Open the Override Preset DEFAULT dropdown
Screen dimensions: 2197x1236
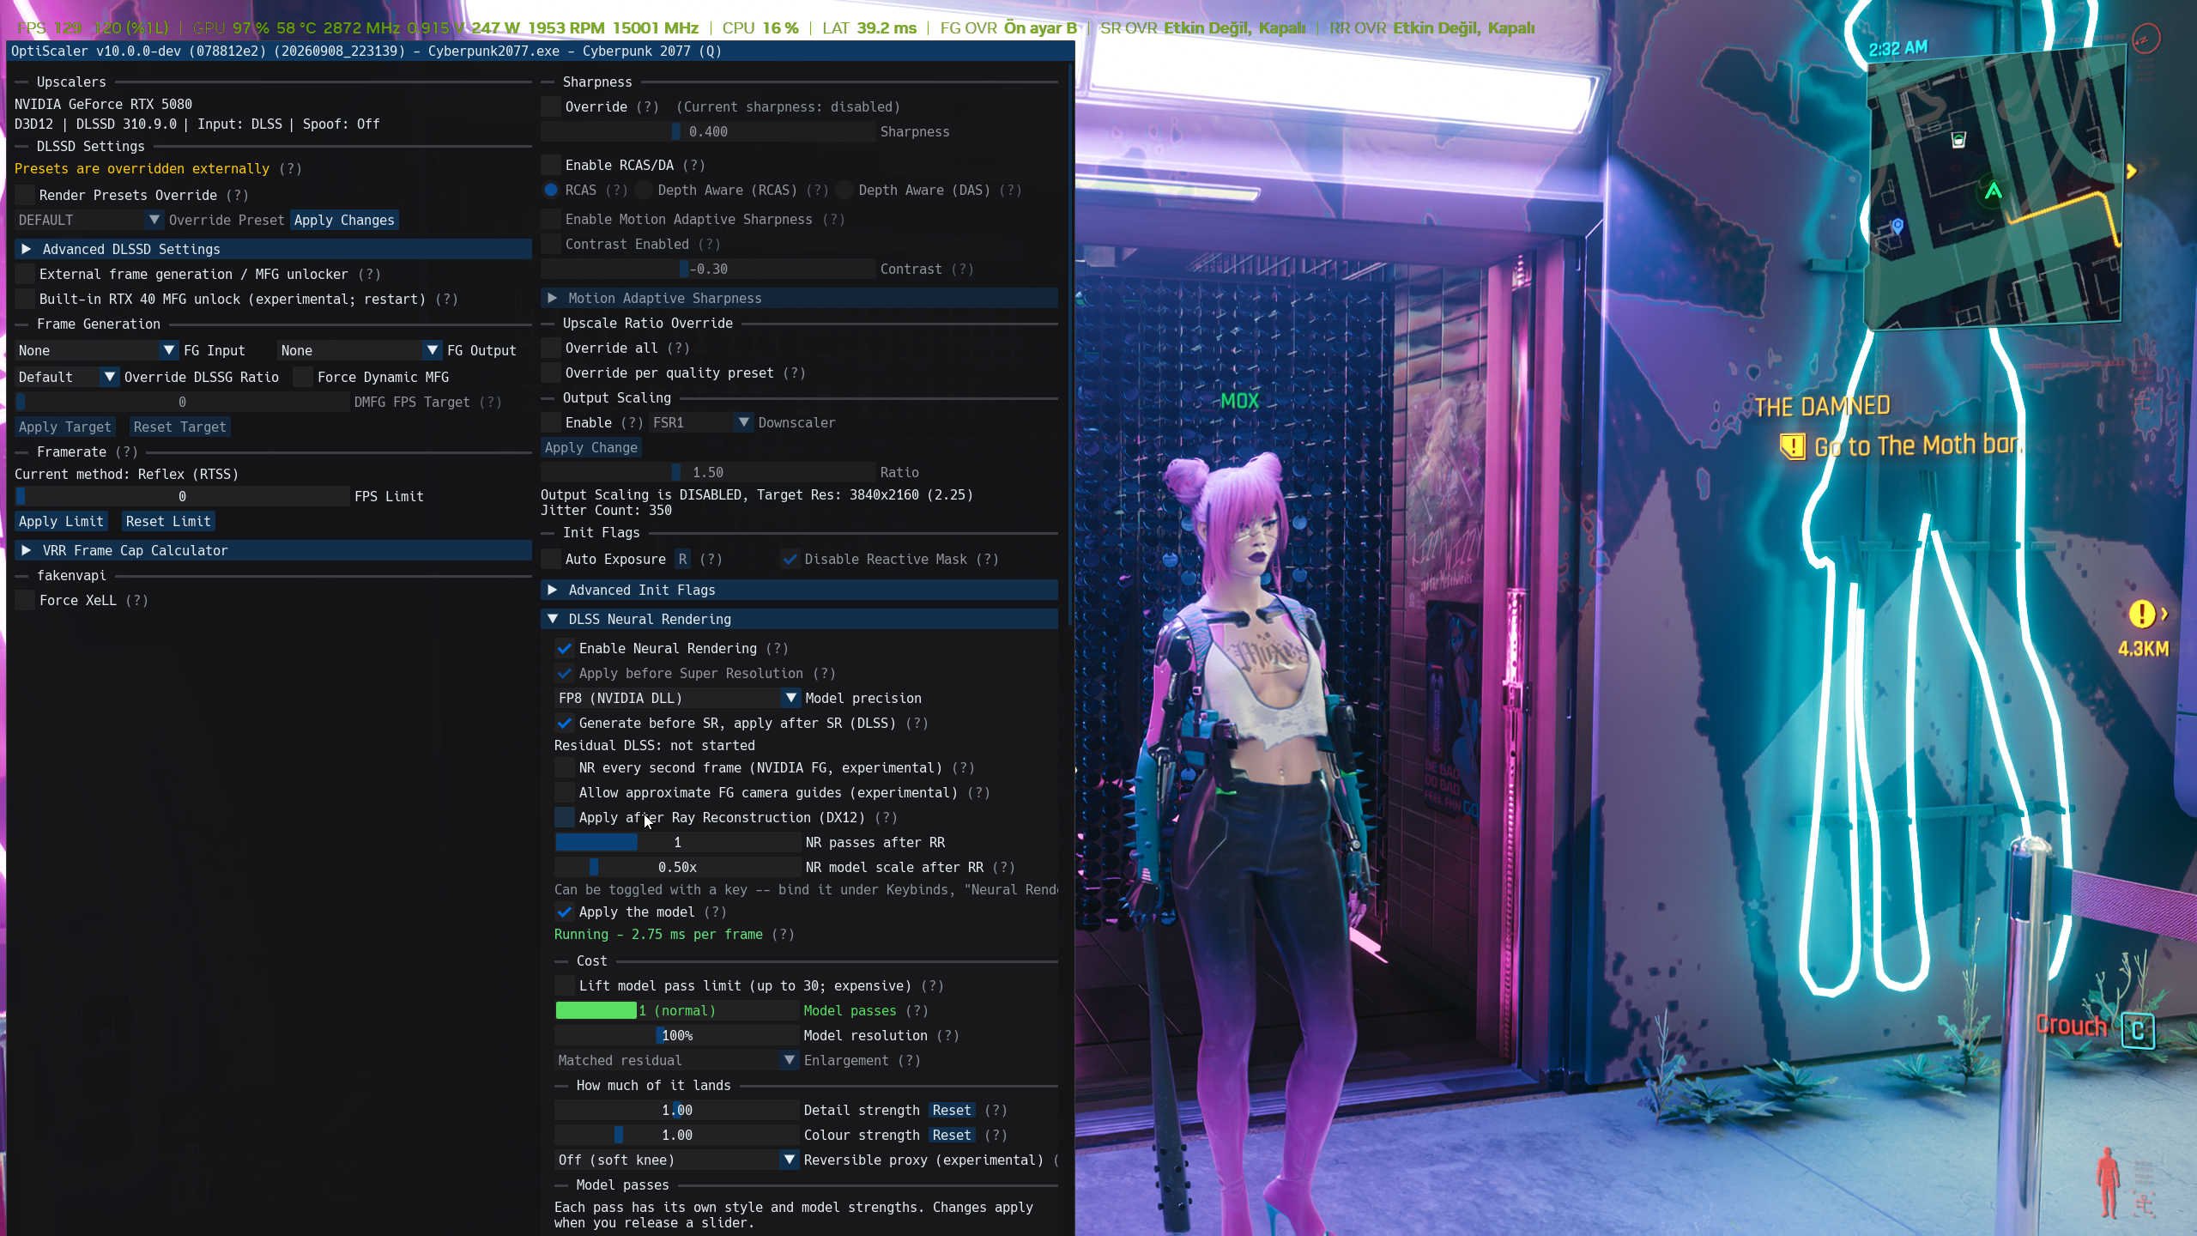[89, 220]
